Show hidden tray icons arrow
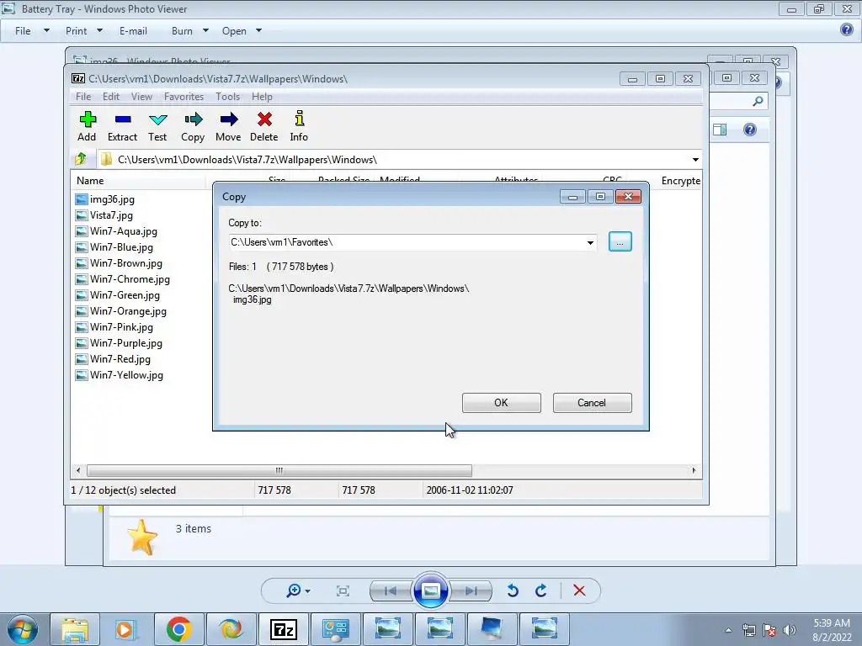The height and width of the screenshot is (646, 862). (728, 630)
